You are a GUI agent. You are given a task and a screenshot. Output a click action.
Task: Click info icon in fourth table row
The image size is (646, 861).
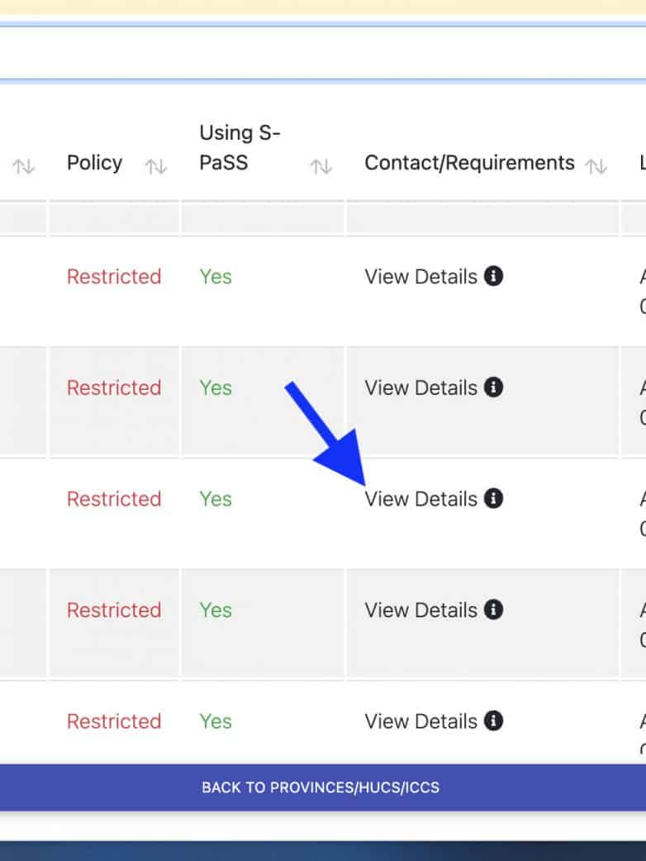coord(493,609)
